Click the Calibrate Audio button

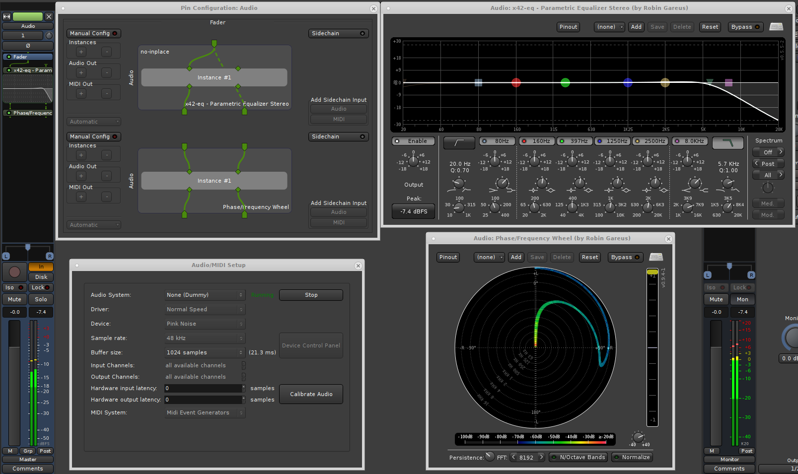(x=311, y=394)
